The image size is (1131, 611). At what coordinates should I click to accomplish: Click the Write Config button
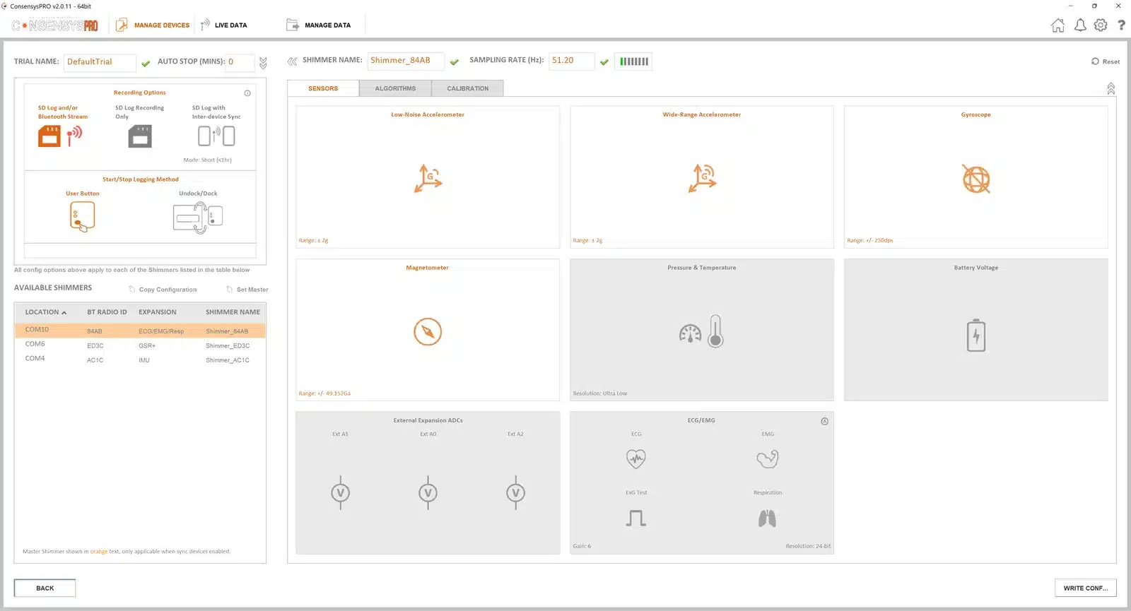[x=1085, y=588]
